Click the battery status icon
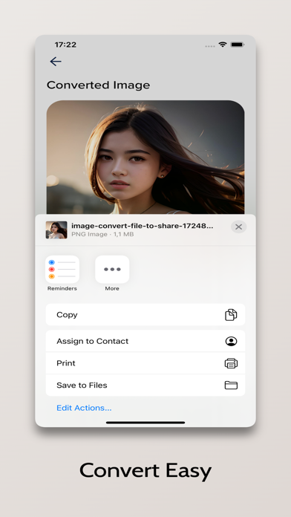This screenshot has width=291, height=517. [238, 45]
